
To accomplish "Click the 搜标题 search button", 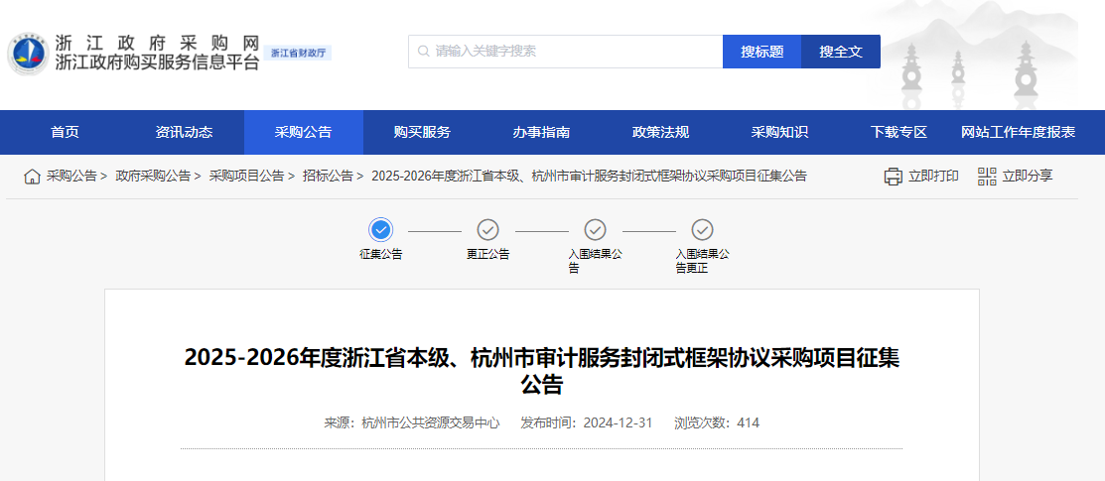I will [761, 52].
